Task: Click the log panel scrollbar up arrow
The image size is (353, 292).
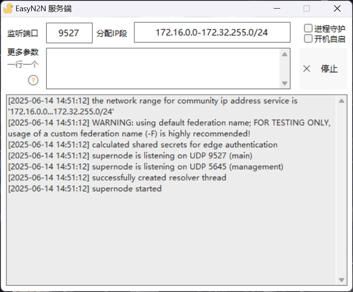Action: click(x=341, y=101)
